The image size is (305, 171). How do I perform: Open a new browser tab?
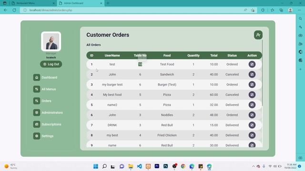coord(108,3)
